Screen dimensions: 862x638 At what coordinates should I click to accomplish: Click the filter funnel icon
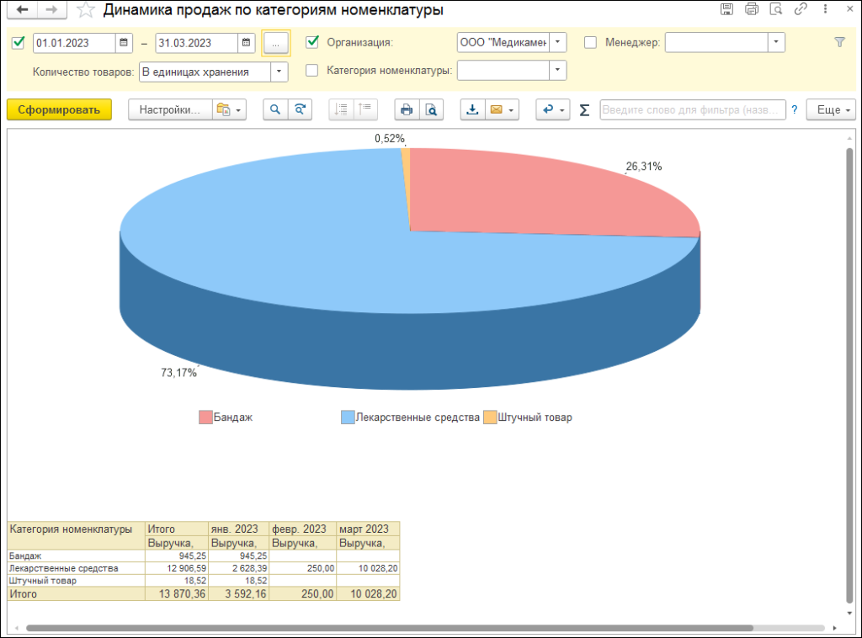pyautogui.click(x=839, y=42)
